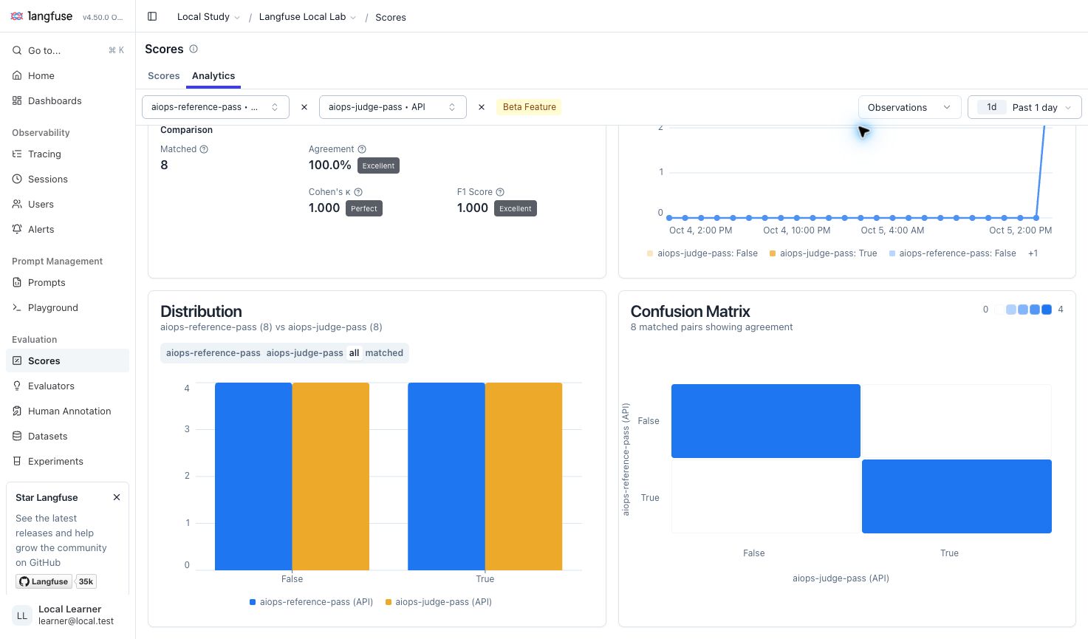Select the Analytics tab

click(213, 75)
